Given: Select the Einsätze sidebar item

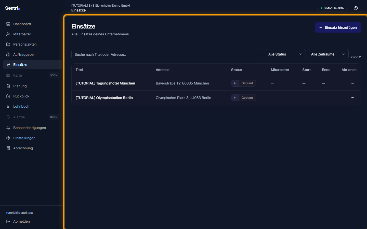Looking at the screenshot, I should point(32,65).
